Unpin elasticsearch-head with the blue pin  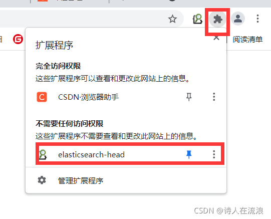pyautogui.click(x=189, y=154)
